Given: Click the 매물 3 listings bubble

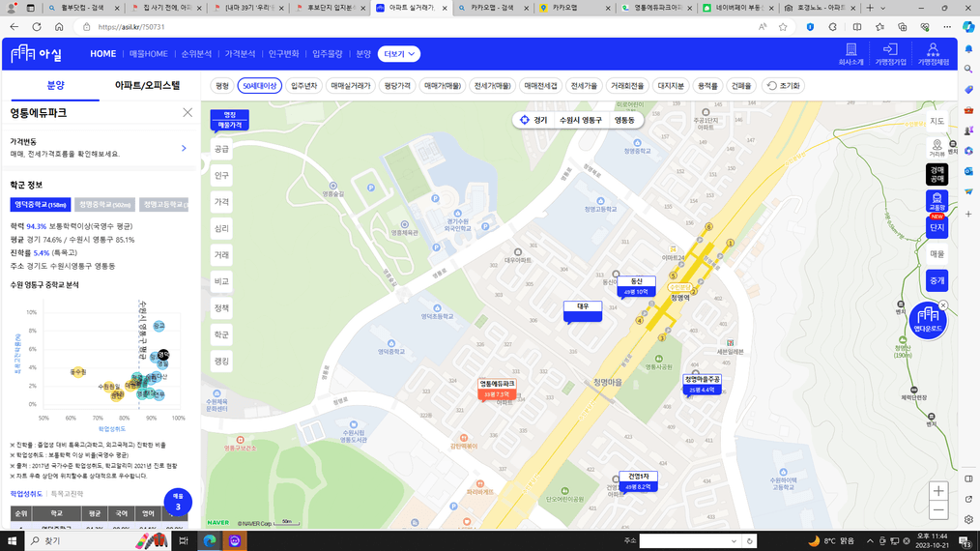Looking at the screenshot, I should coord(178,502).
